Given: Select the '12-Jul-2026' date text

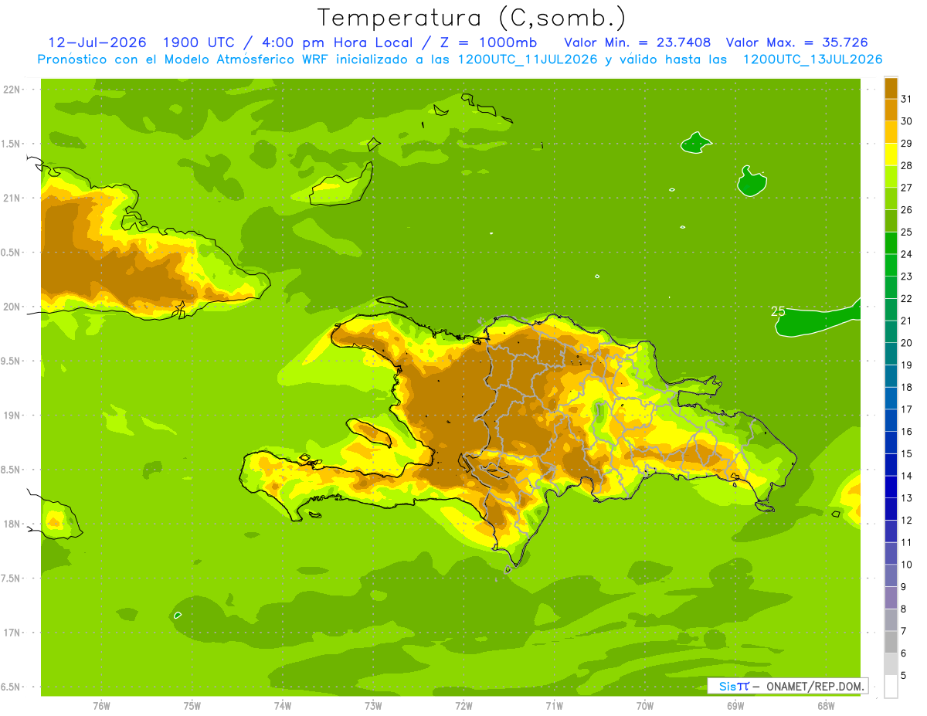Looking at the screenshot, I should (x=97, y=42).
